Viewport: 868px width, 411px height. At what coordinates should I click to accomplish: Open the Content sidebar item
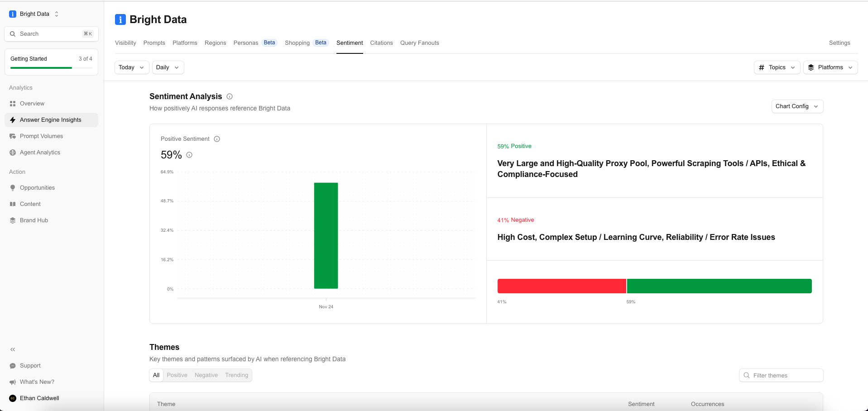pos(51,204)
